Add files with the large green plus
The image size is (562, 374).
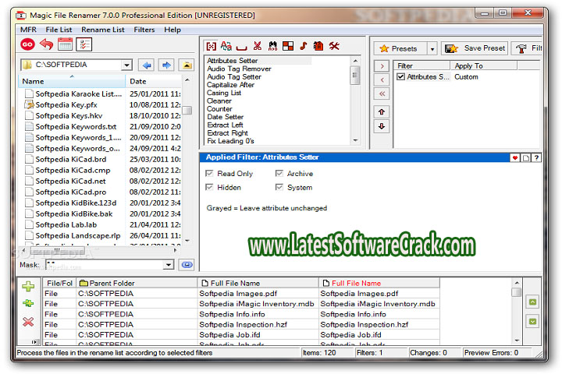[x=28, y=286]
